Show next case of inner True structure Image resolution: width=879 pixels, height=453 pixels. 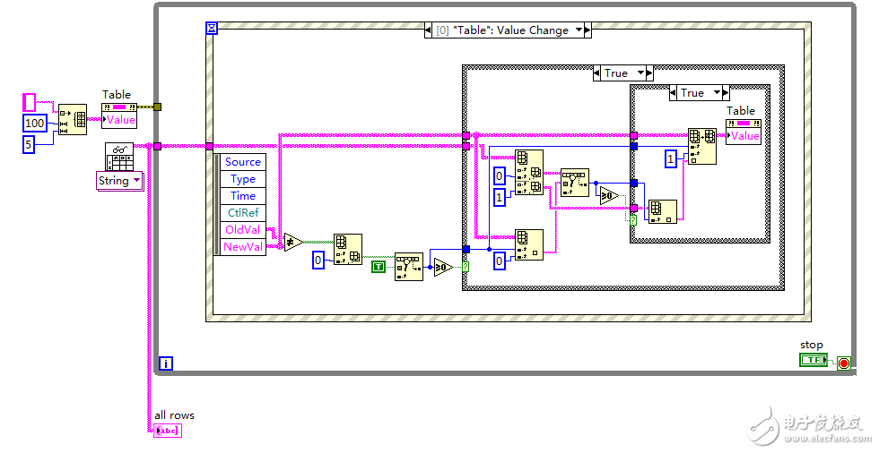pos(726,93)
